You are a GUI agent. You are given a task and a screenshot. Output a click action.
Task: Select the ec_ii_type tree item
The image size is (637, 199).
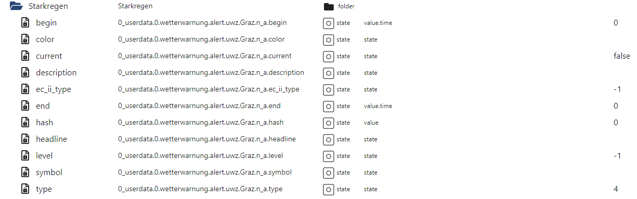pyautogui.click(x=54, y=89)
